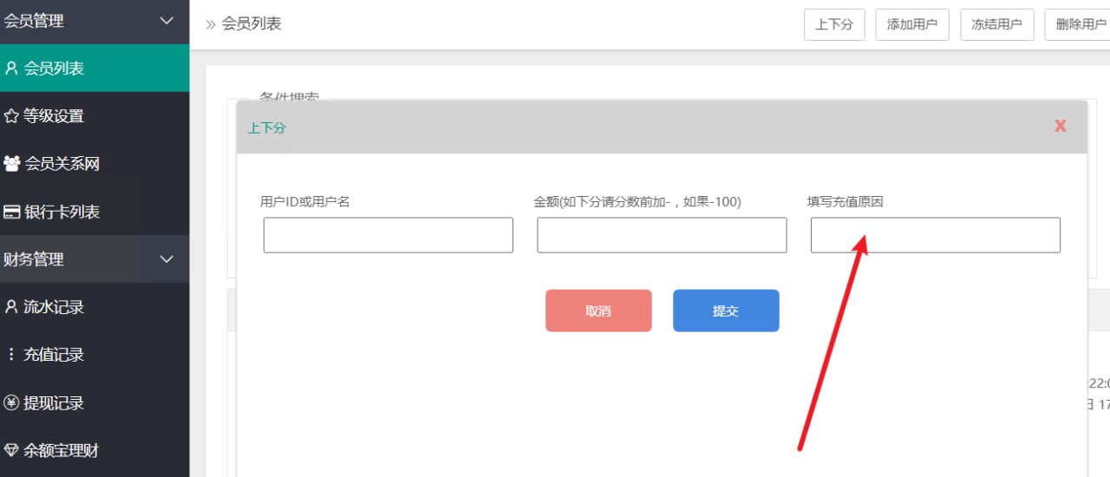Click the 冻结用户 button
The image size is (1110, 477).
996,24
